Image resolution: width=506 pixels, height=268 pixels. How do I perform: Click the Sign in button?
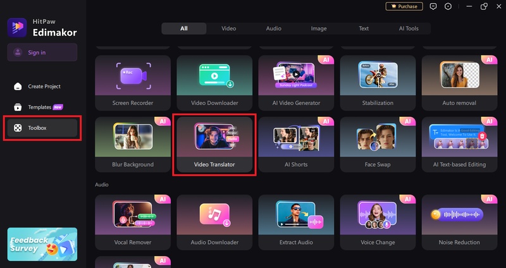[x=42, y=52]
